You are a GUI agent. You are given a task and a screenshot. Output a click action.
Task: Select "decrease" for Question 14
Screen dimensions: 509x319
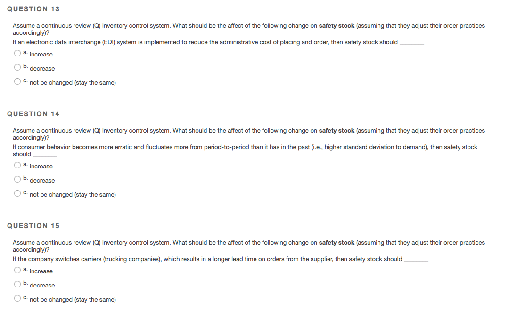[x=17, y=179]
